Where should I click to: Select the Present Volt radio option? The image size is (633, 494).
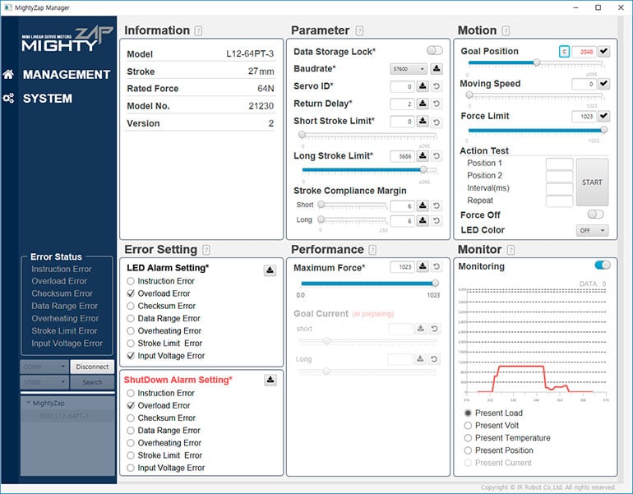pyautogui.click(x=469, y=426)
